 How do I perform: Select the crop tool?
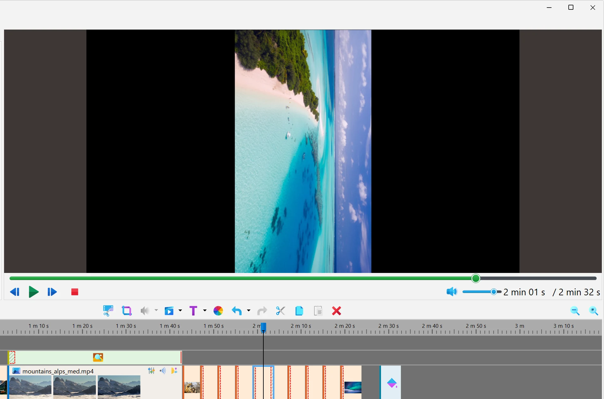[126, 311]
